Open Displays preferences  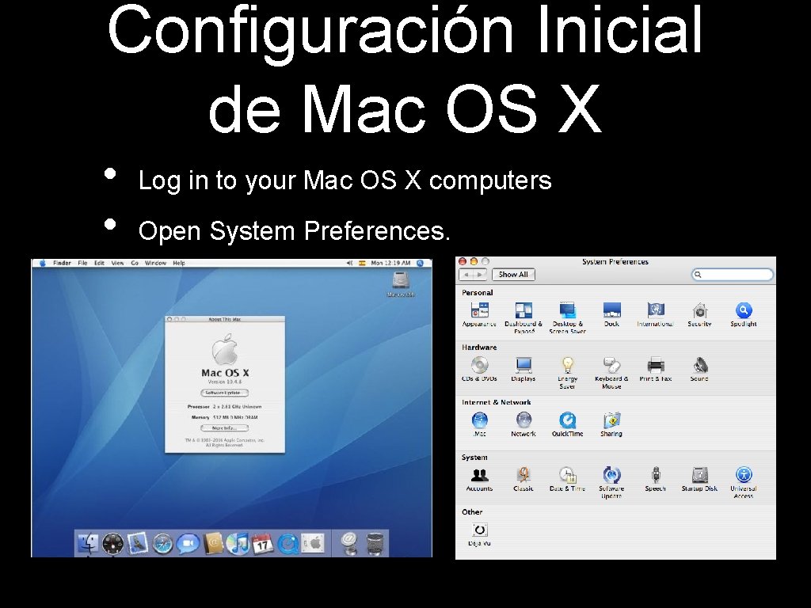pyautogui.click(x=524, y=369)
